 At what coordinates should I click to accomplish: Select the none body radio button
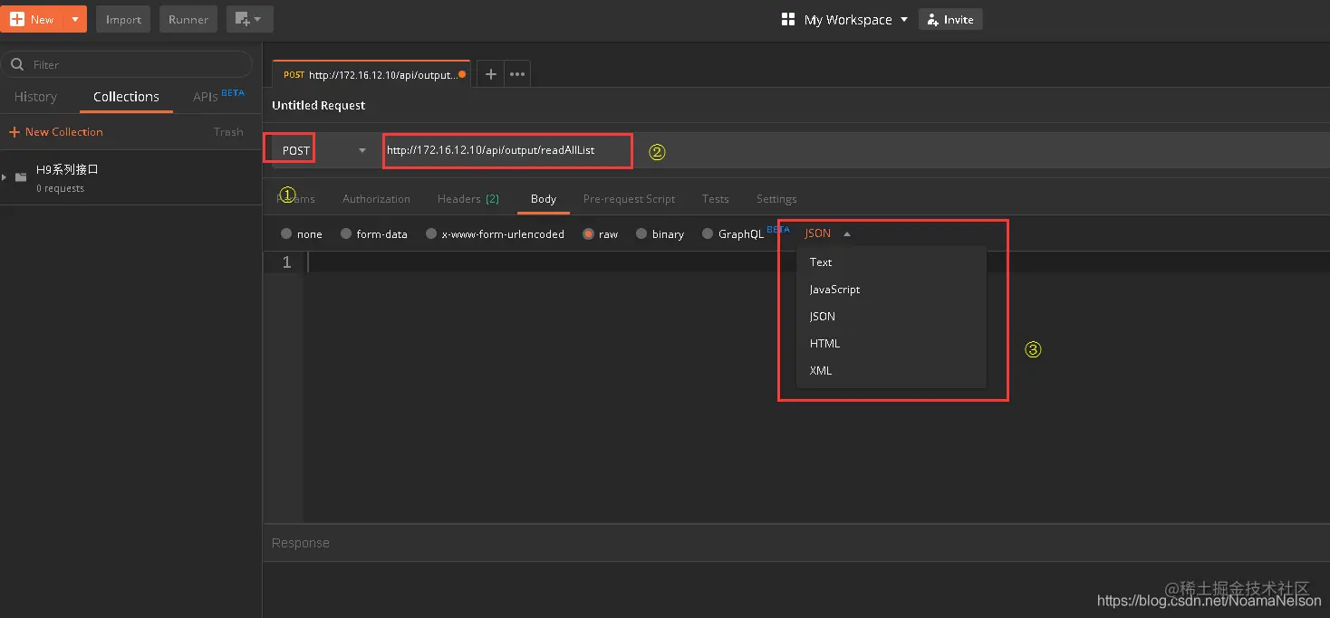(286, 233)
